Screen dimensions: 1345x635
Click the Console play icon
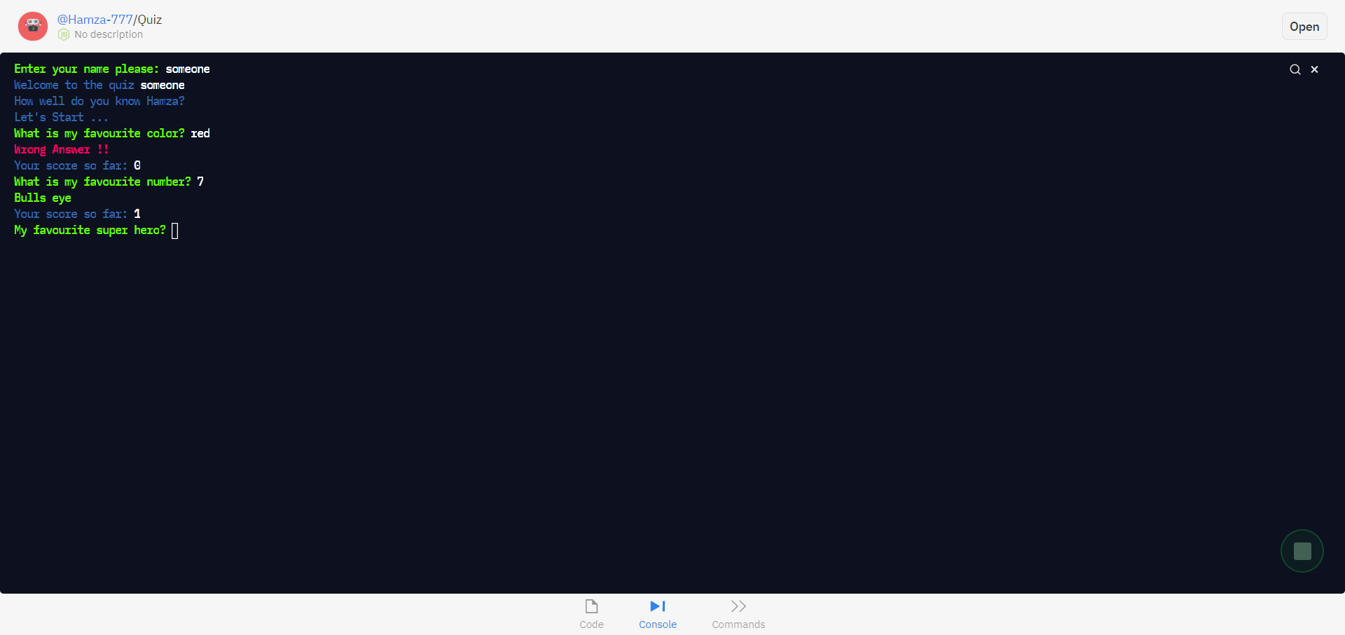point(657,606)
